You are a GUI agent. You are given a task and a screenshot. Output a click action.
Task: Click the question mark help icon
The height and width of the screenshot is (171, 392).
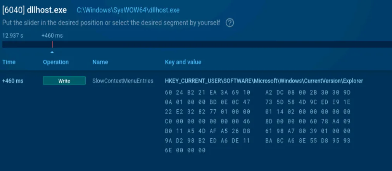(230, 23)
